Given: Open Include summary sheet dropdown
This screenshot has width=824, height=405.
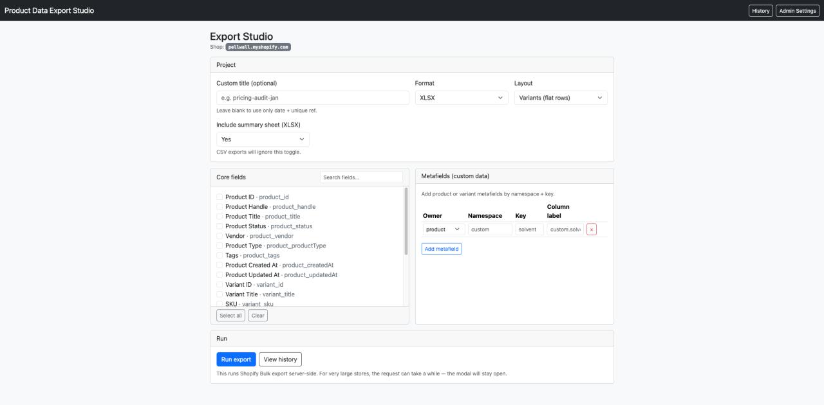Looking at the screenshot, I should pos(263,139).
